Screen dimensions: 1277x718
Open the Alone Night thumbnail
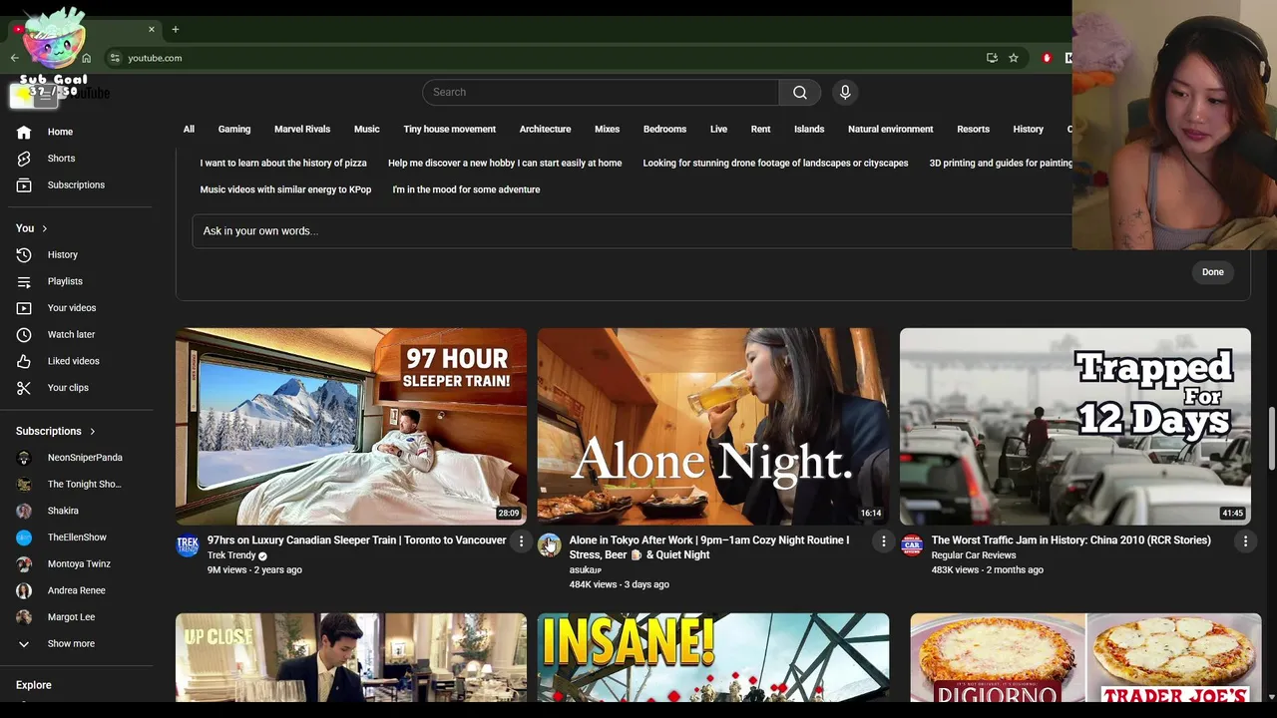[713, 427]
